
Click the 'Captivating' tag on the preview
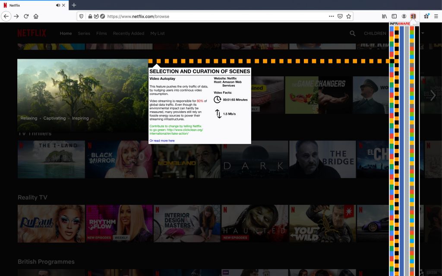pos(54,118)
